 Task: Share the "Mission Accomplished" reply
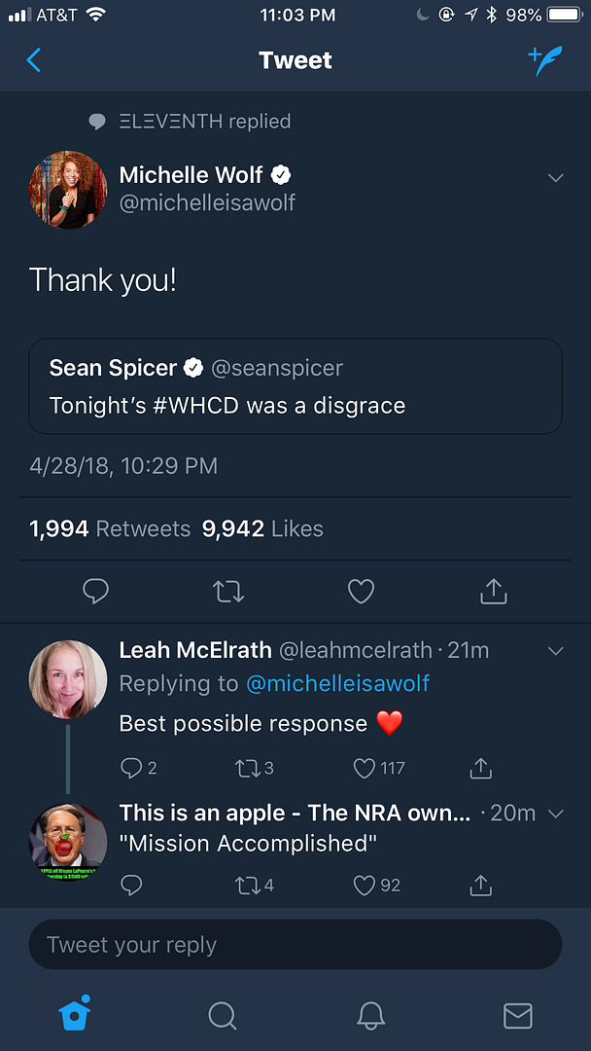(480, 886)
